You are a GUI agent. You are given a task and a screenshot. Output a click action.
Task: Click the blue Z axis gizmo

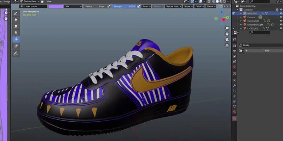pos(222,12)
